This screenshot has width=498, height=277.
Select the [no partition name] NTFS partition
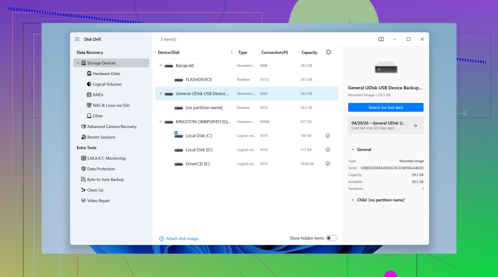247,107
